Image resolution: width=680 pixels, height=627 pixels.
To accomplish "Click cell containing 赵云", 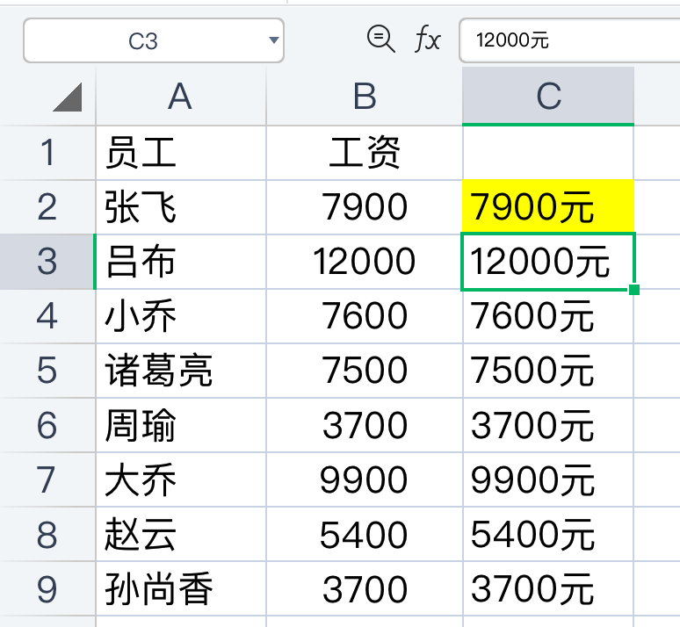I will [x=181, y=534].
